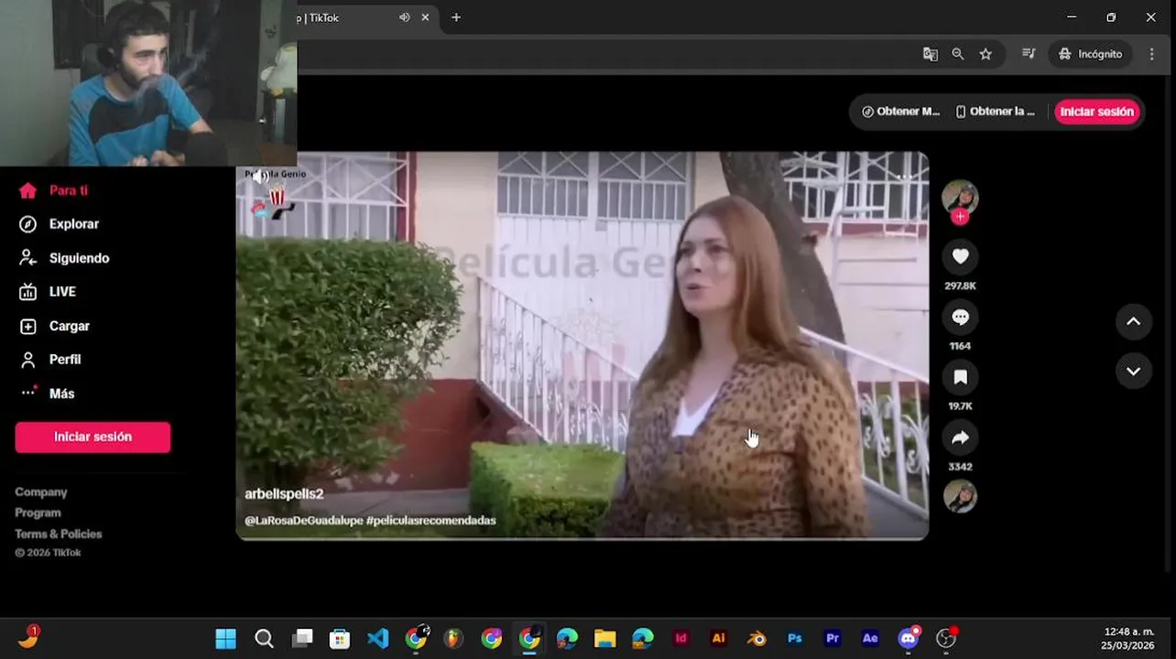
Task: Expand the Program footer section
Action: click(38, 513)
